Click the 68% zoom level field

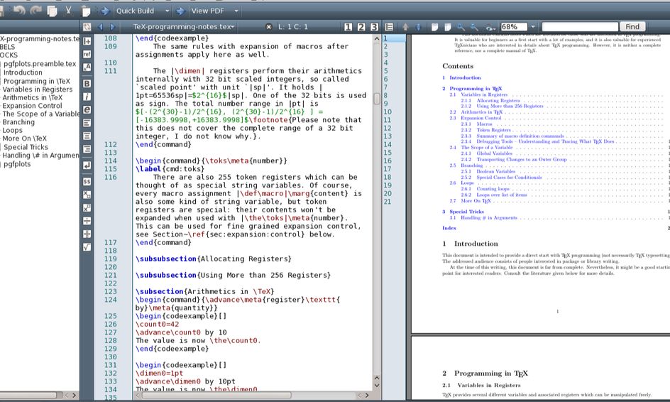(514, 27)
